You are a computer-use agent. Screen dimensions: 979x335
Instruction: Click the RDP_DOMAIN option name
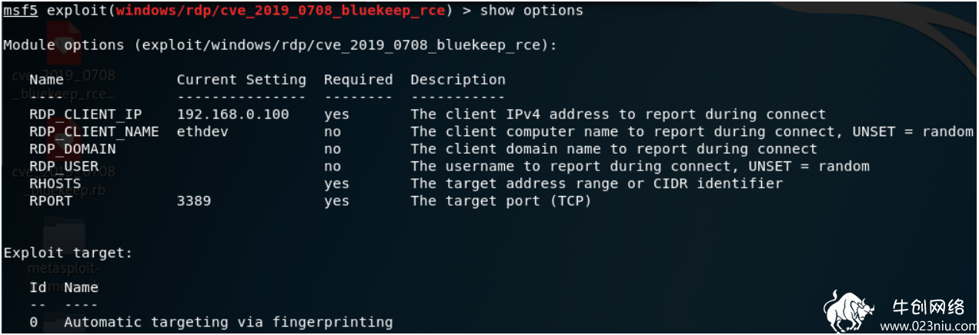pyautogui.click(x=72, y=149)
